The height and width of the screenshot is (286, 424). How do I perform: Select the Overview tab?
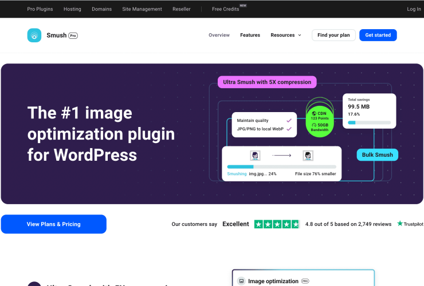click(219, 35)
